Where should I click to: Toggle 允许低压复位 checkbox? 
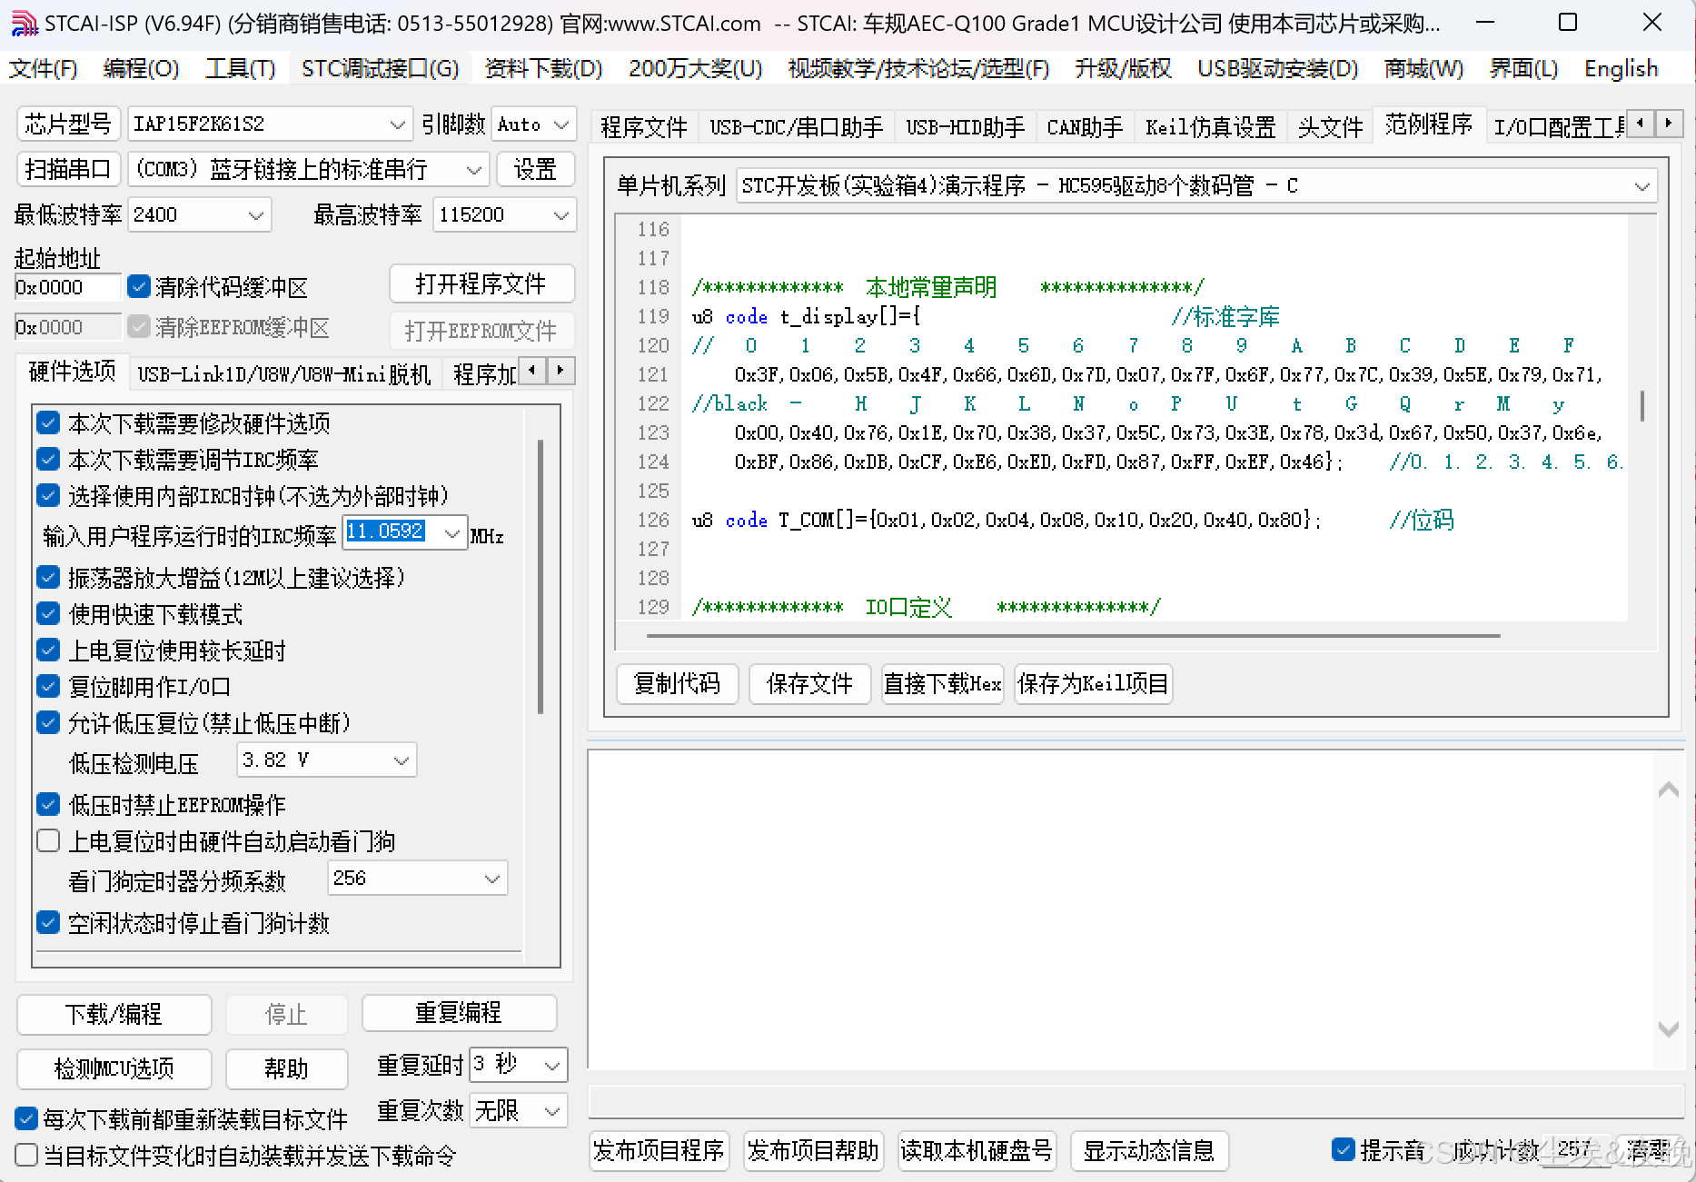[48, 723]
